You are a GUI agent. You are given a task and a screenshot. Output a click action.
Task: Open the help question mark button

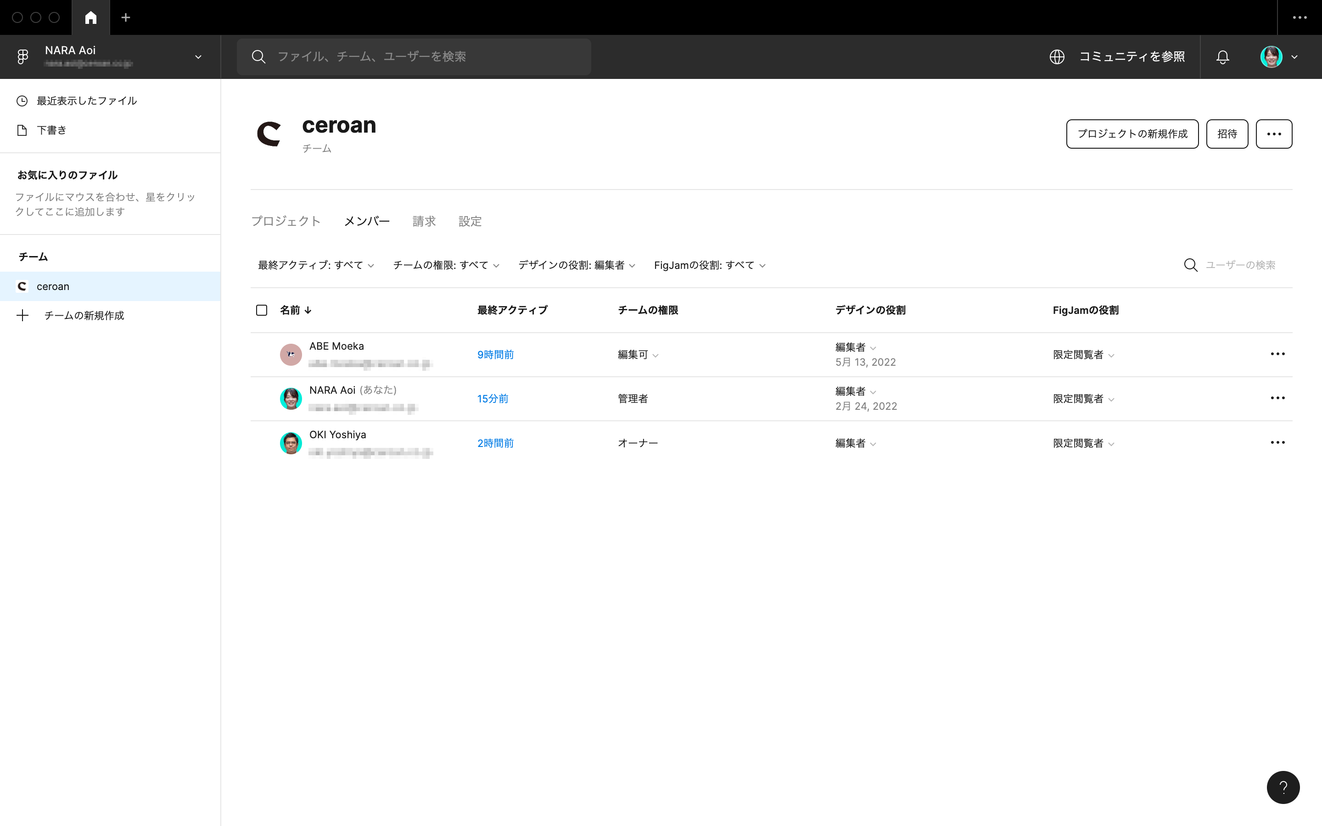tap(1283, 787)
